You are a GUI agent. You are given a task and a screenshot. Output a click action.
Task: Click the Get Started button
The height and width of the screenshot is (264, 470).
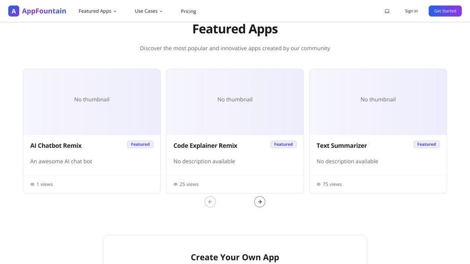click(445, 11)
